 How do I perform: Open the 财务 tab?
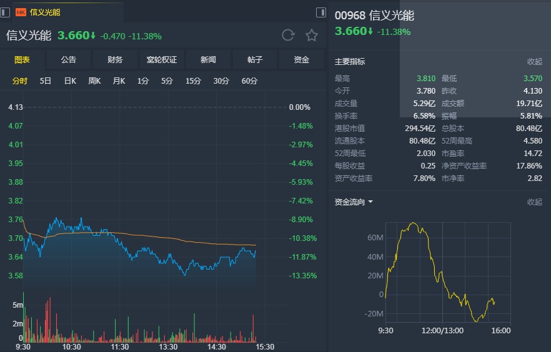pyautogui.click(x=115, y=60)
